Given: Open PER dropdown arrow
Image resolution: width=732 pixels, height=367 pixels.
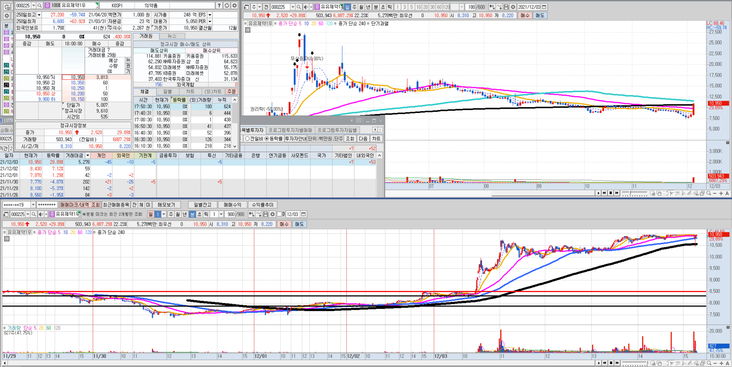Looking at the screenshot, I should pos(210,22).
